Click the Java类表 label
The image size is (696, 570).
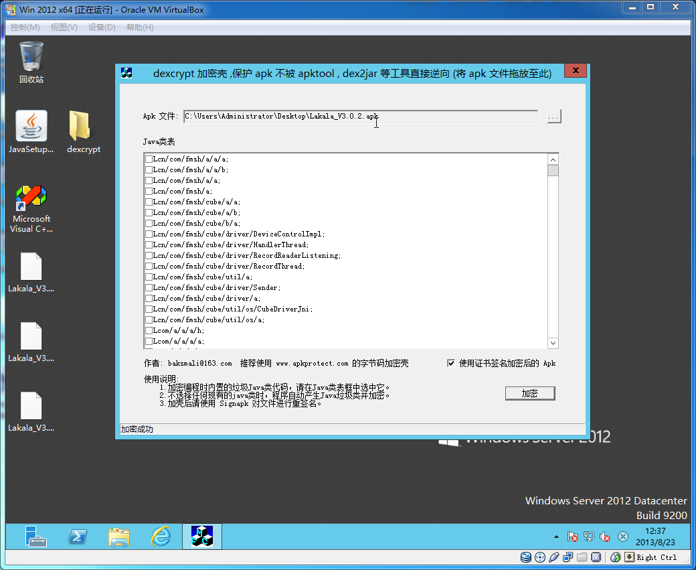click(159, 142)
